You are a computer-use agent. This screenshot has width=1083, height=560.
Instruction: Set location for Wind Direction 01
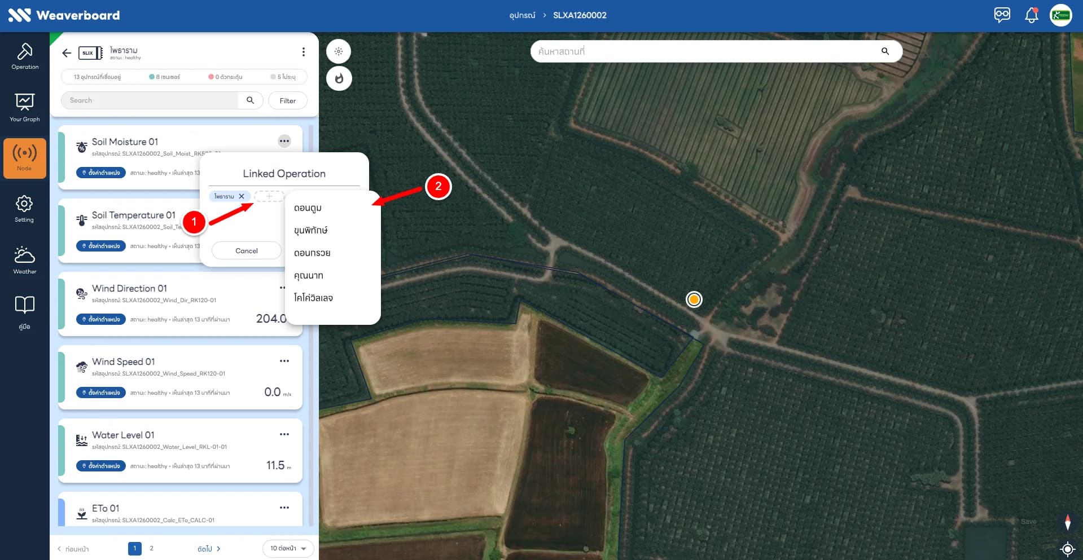click(x=100, y=319)
